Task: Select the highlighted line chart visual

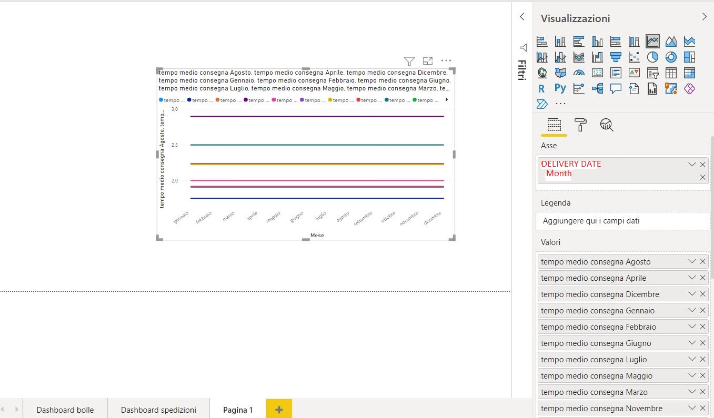Action: [652, 41]
